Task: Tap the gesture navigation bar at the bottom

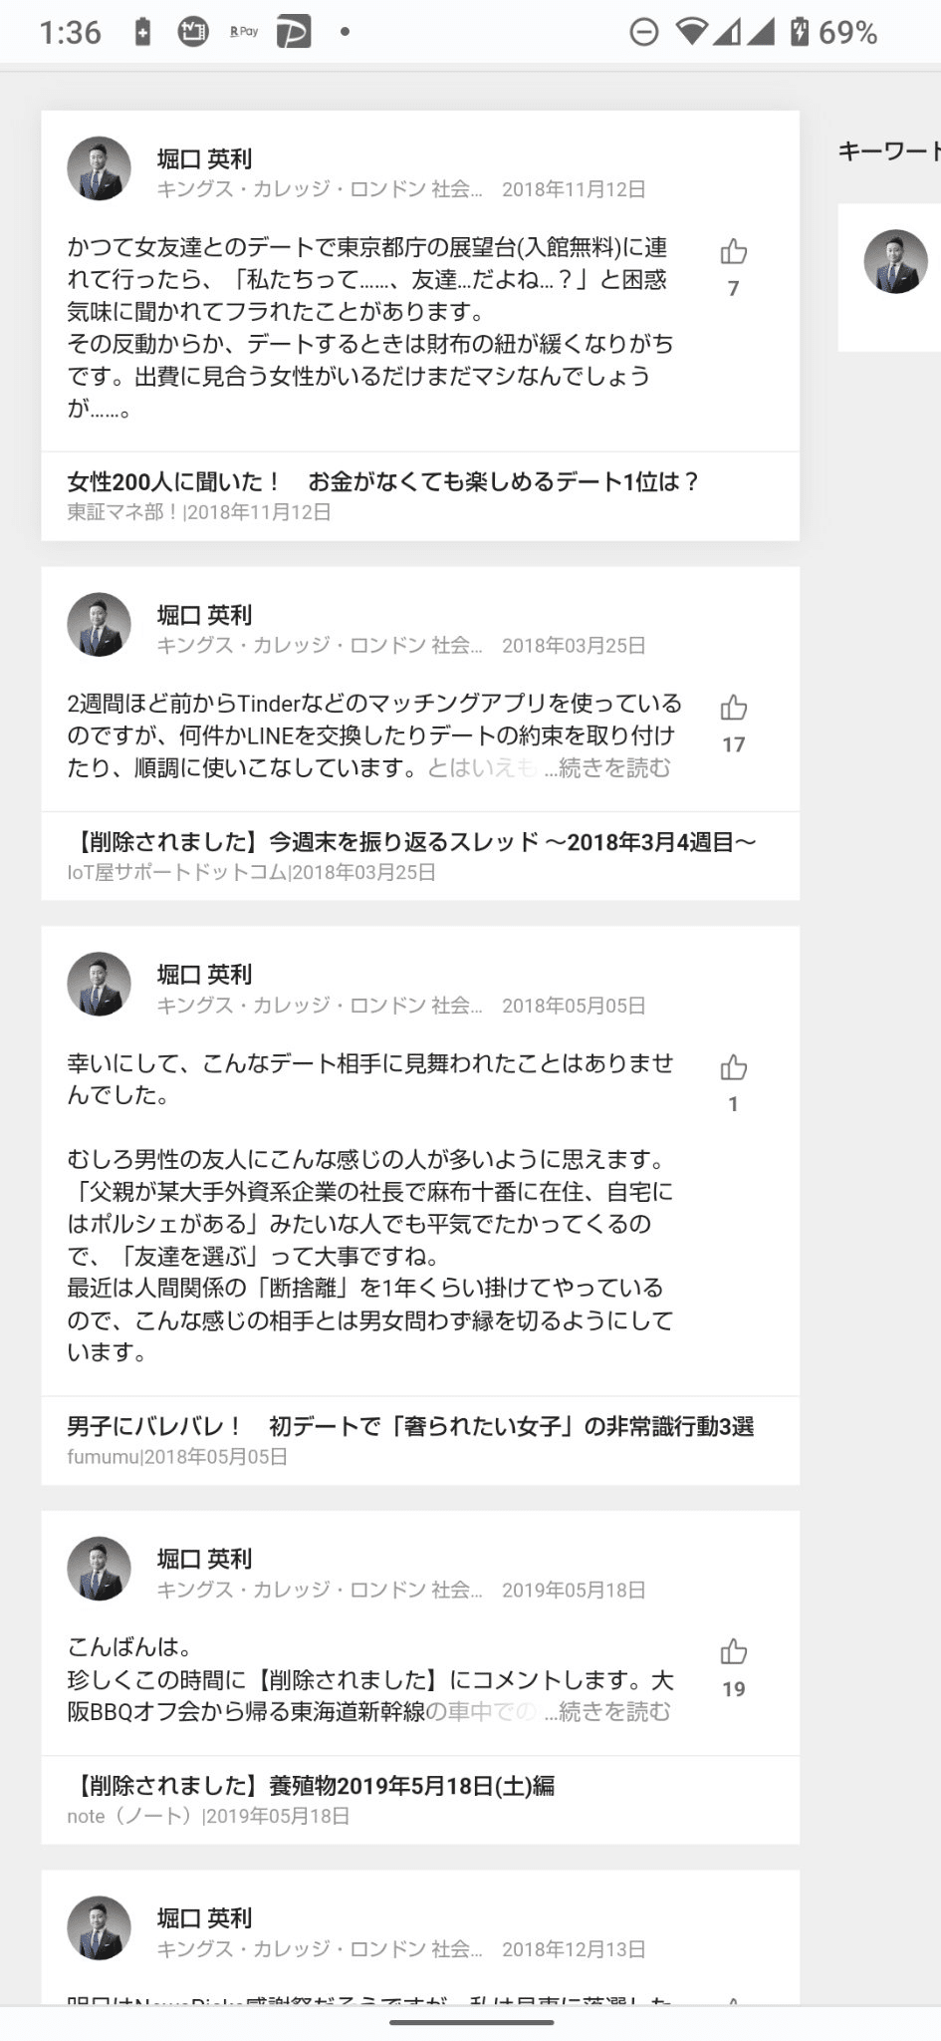Action: (470, 2023)
